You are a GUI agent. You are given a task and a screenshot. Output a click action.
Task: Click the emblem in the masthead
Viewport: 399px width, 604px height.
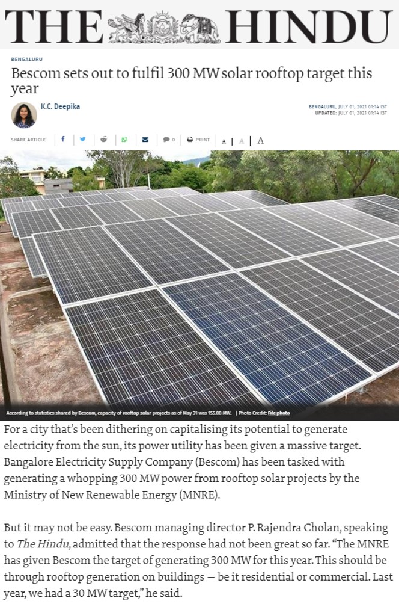click(x=164, y=27)
